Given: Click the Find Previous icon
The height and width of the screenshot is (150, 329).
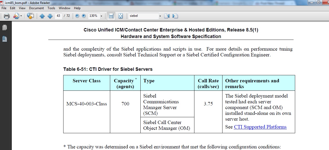Looking at the screenshot, I should [167, 16].
